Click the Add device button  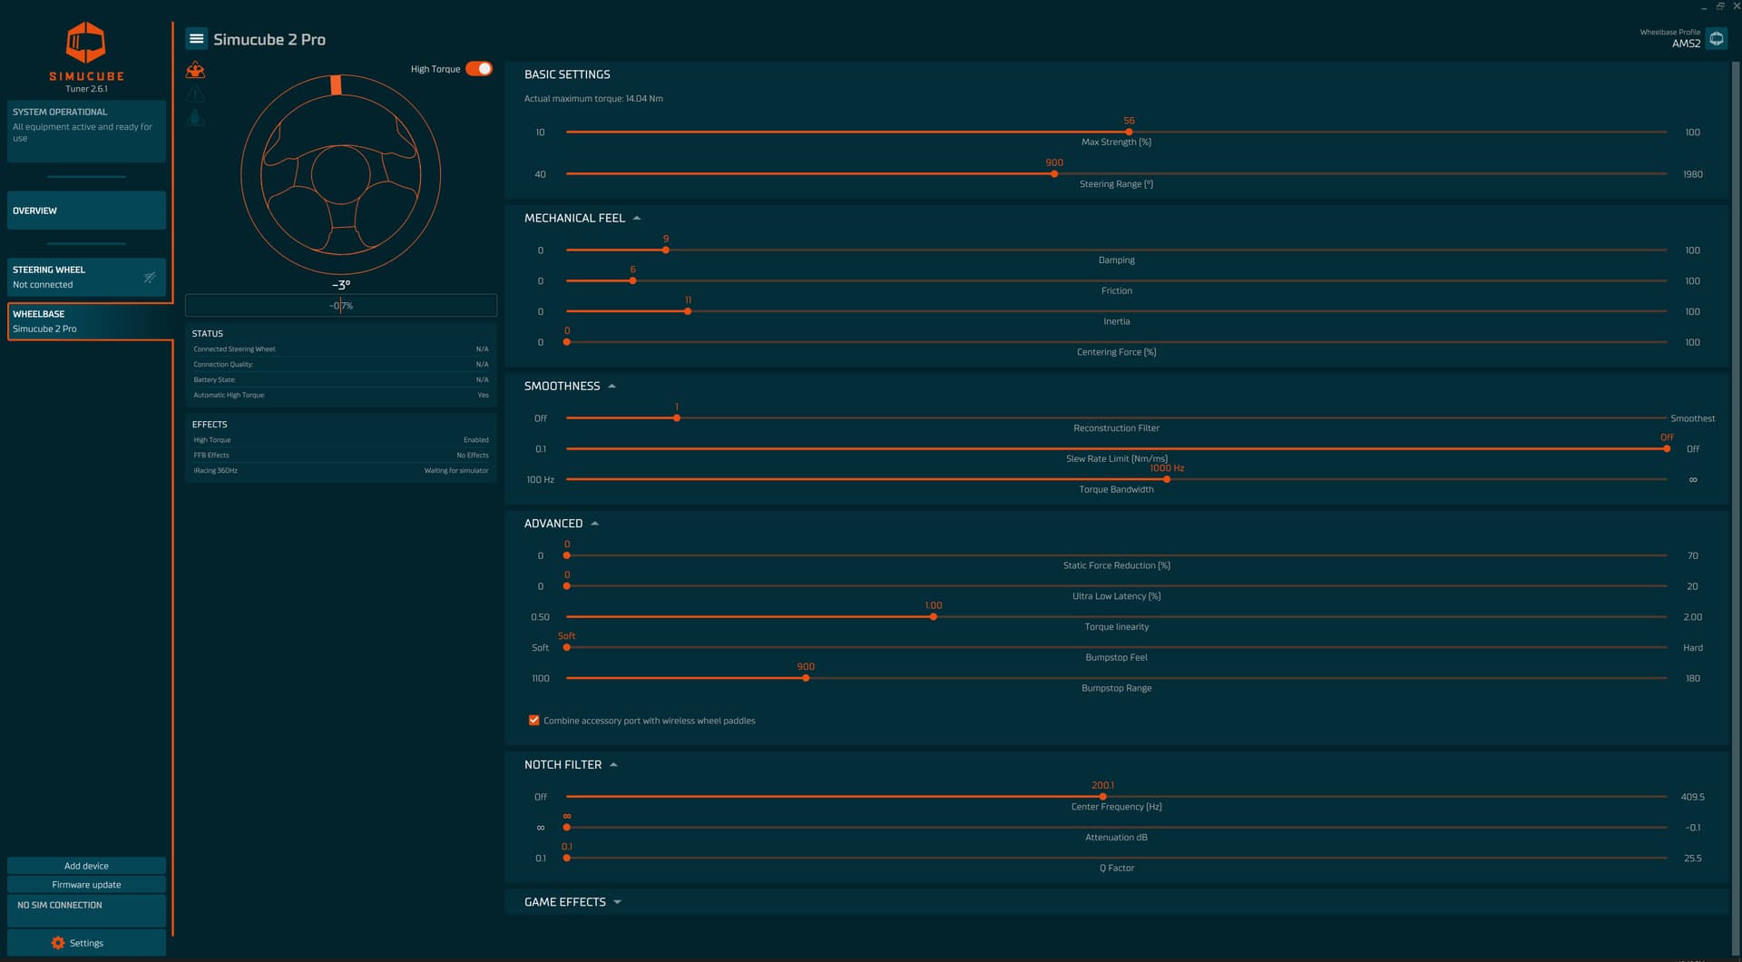[x=86, y=866]
